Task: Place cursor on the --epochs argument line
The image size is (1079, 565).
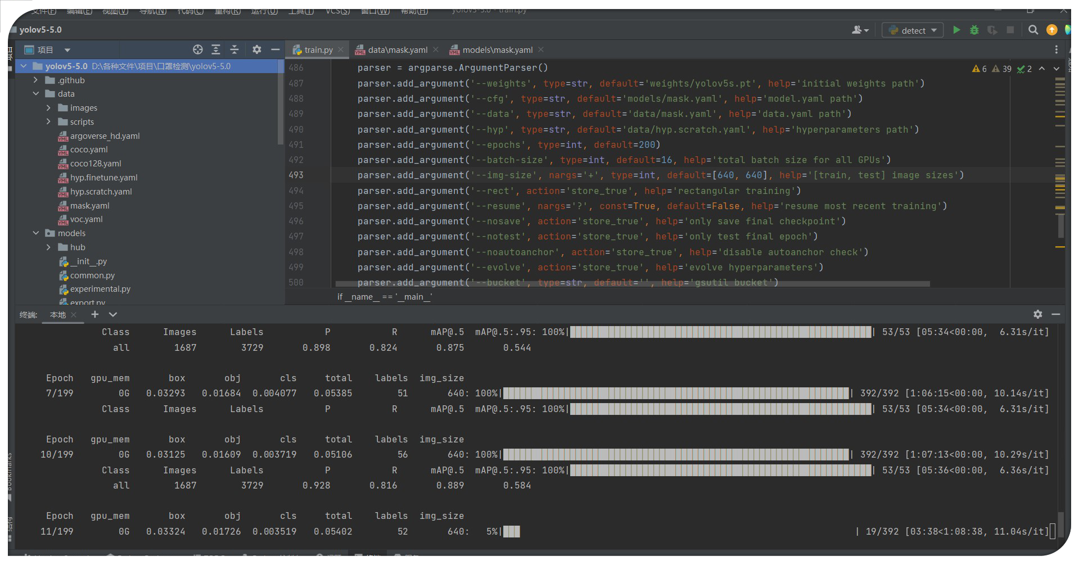Action: coord(509,145)
